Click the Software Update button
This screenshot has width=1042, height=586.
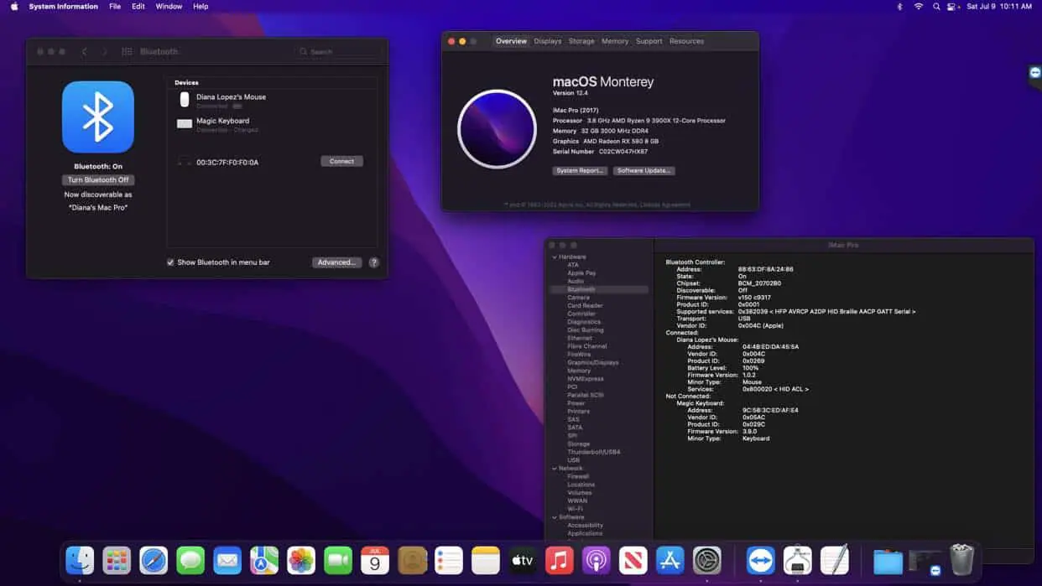pos(643,171)
